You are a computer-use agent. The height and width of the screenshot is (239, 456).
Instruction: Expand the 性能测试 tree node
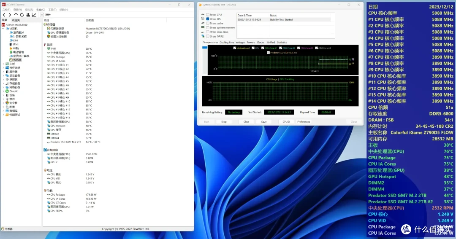[x=3, y=115]
